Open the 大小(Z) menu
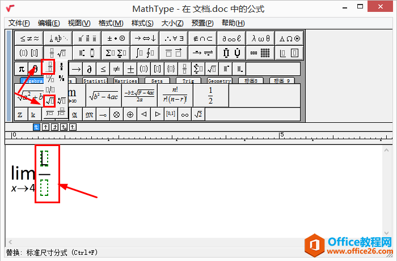 [172, 23]
